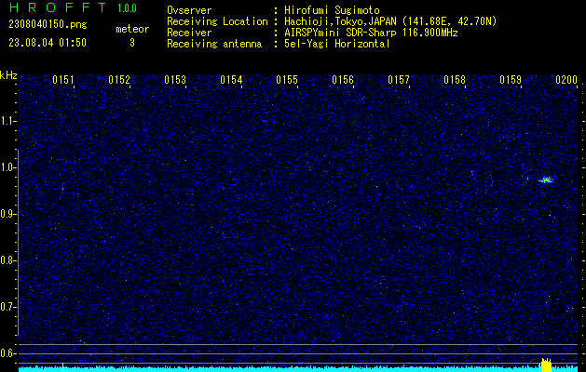This screenshot has height=372, width=586.
Task: Click the 0155 time marker
Action: tap(287, 81)
